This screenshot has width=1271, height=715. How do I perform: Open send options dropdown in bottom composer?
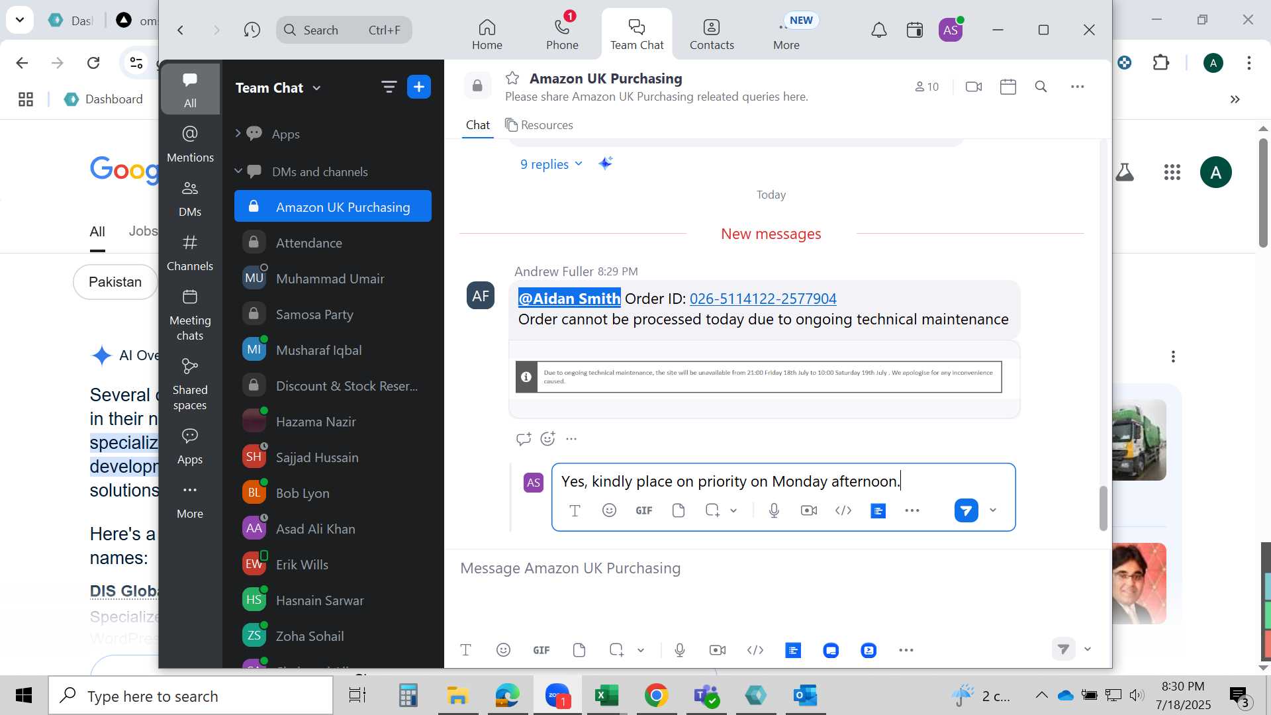pos(1088,649)
